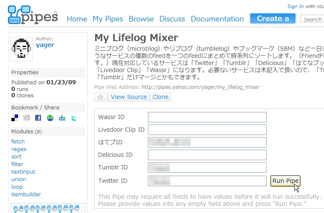Open the filter module link
This screenshot has height=213, width=324.
(x=17, y=164)
